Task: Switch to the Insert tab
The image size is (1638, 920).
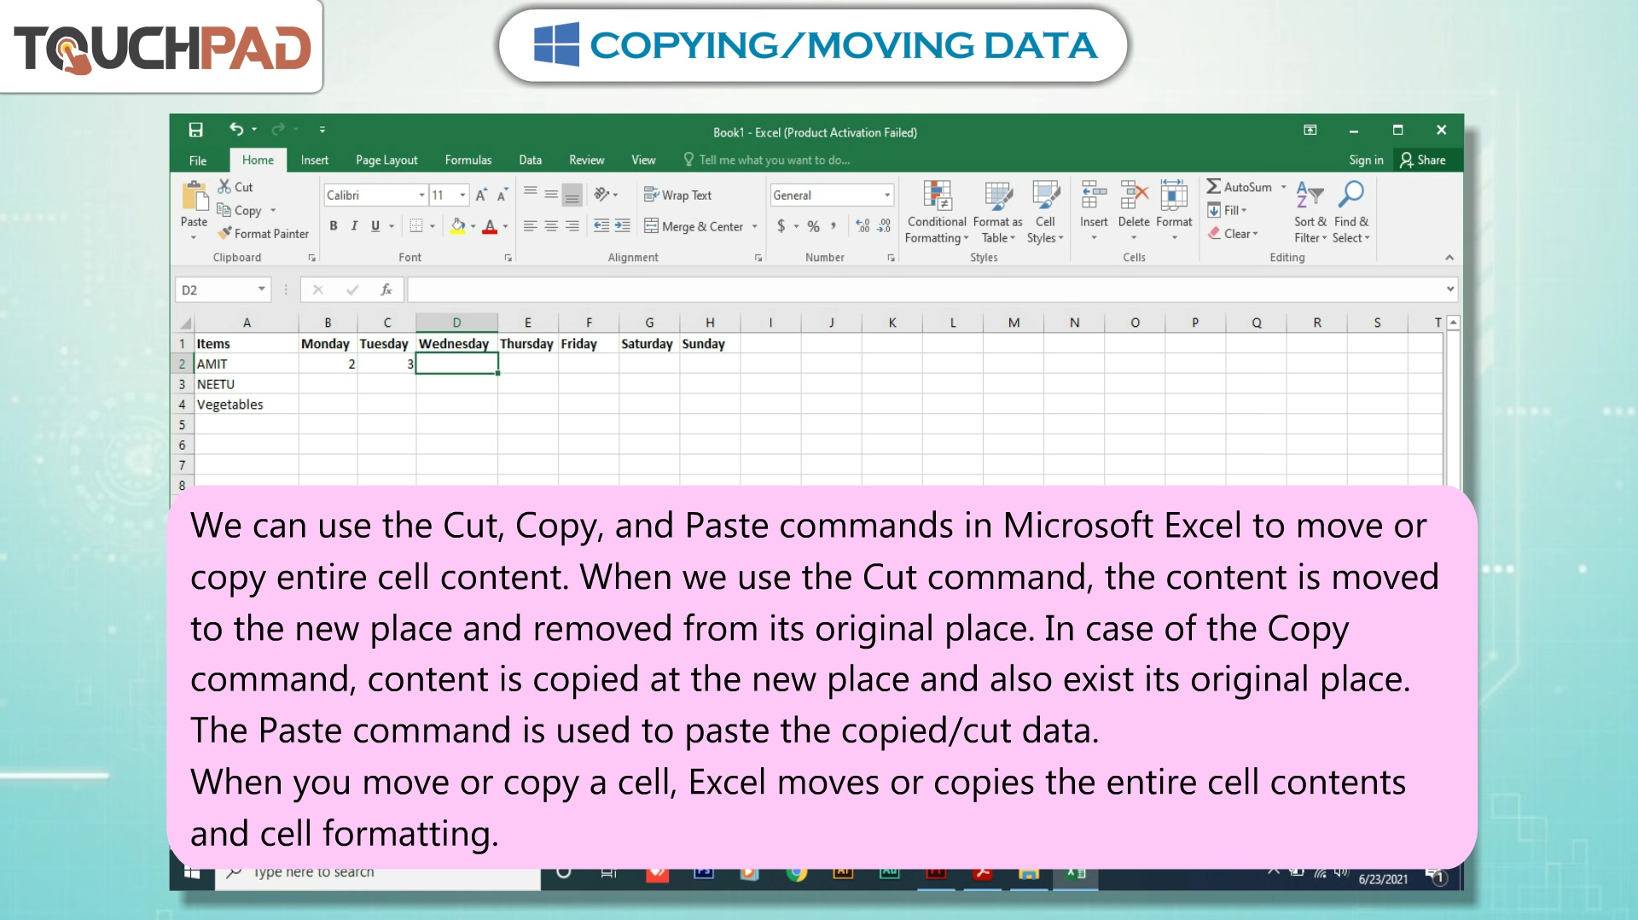Action: pos(314,160)
